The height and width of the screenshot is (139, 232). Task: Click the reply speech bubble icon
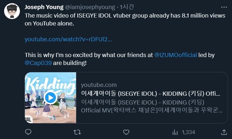tap(28, 132)
